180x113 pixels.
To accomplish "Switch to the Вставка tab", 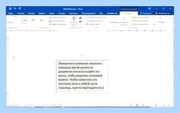I will (x=31, y=13).
